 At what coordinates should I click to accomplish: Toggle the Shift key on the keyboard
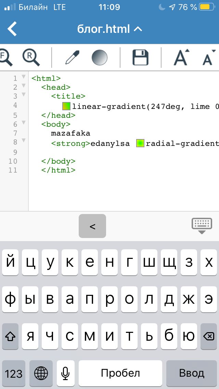click(10, 336)
